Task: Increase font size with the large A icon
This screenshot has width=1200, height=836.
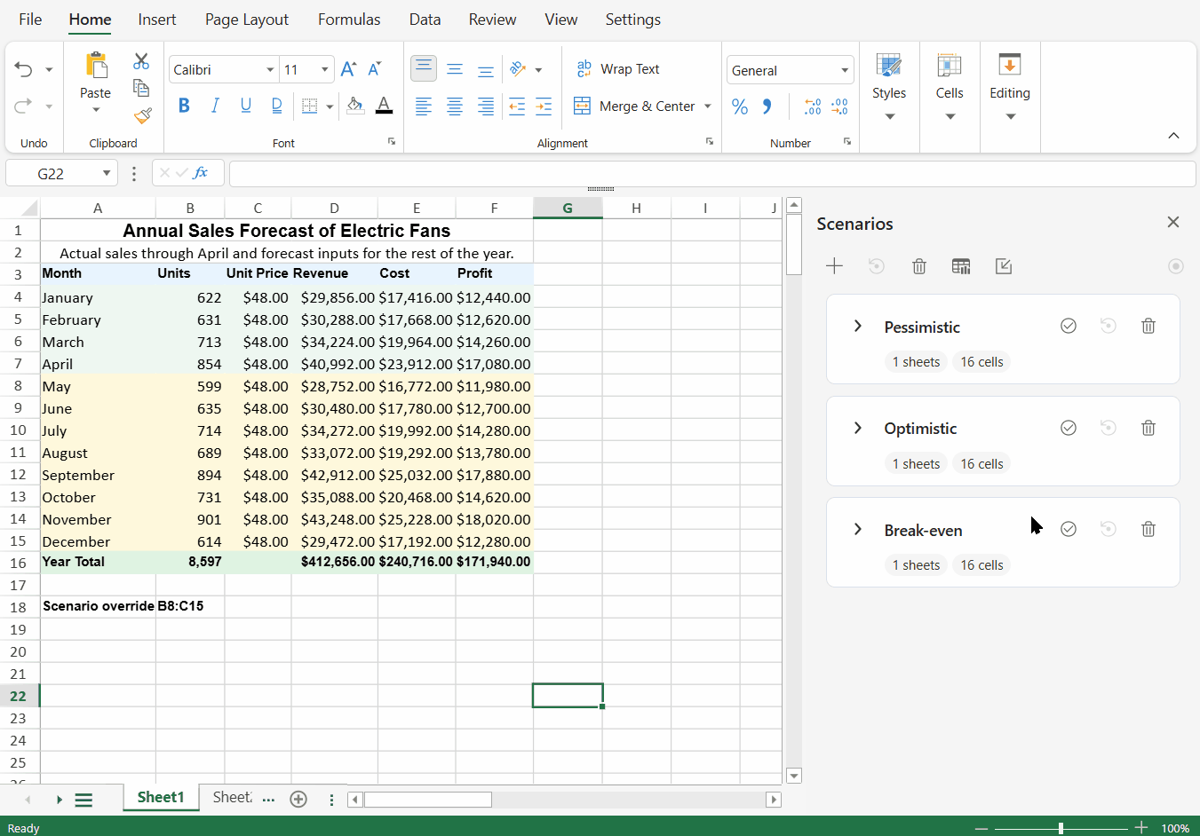Action: click(348, 69)
